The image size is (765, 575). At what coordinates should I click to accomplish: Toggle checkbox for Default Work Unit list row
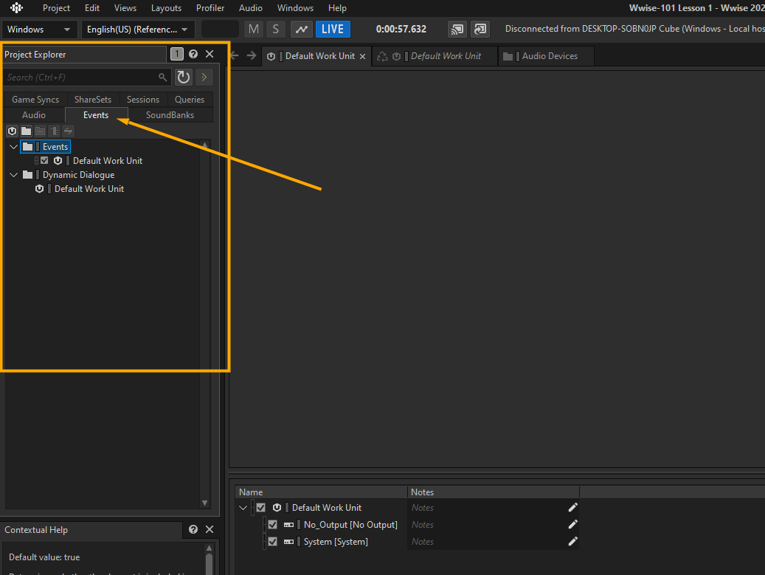pyautogui.click(x=261, y=508)
